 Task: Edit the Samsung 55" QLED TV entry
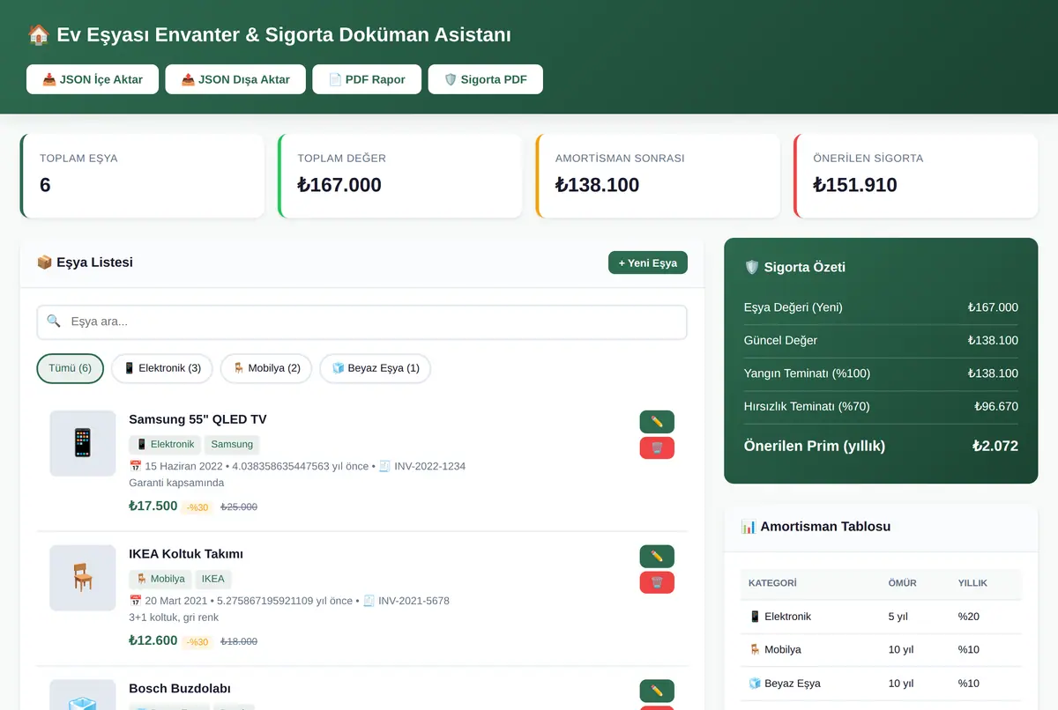click(657, 422)
